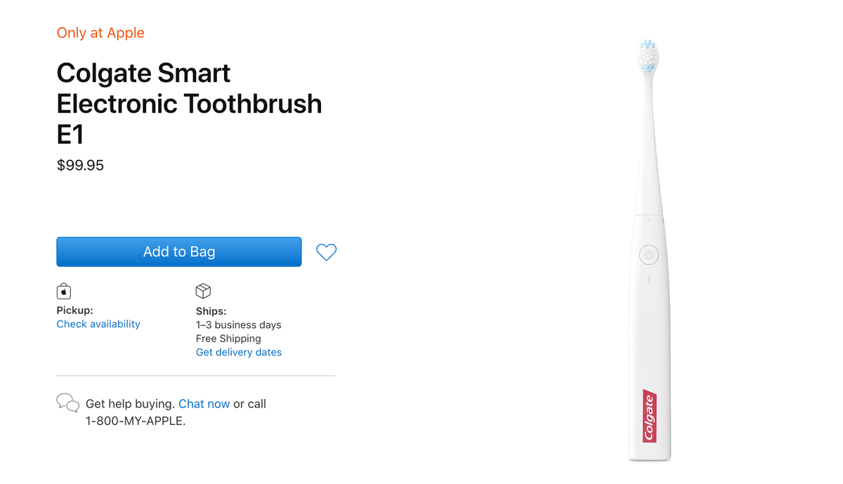Image resolution: width=843 pixels, height=484 pixels.
Task: Add the toothbrush to your bag
Action: coord(178,251)
